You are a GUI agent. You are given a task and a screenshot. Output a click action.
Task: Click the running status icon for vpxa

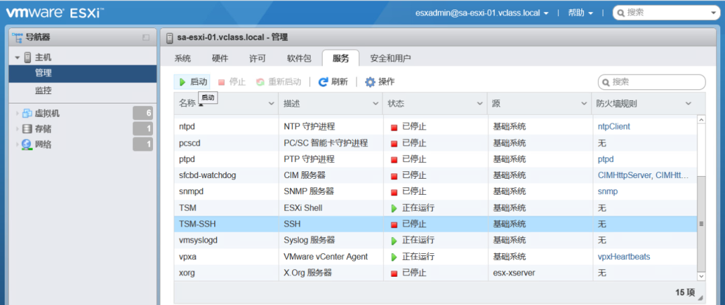click(395, 257)
